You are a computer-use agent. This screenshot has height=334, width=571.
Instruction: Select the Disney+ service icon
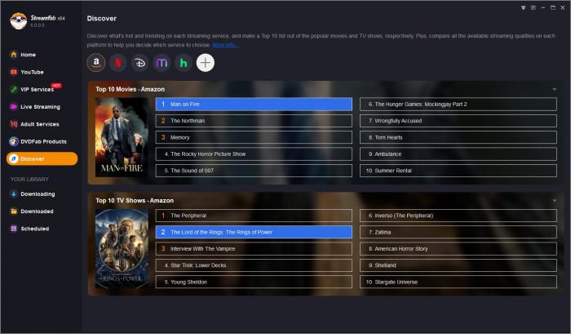139,63
